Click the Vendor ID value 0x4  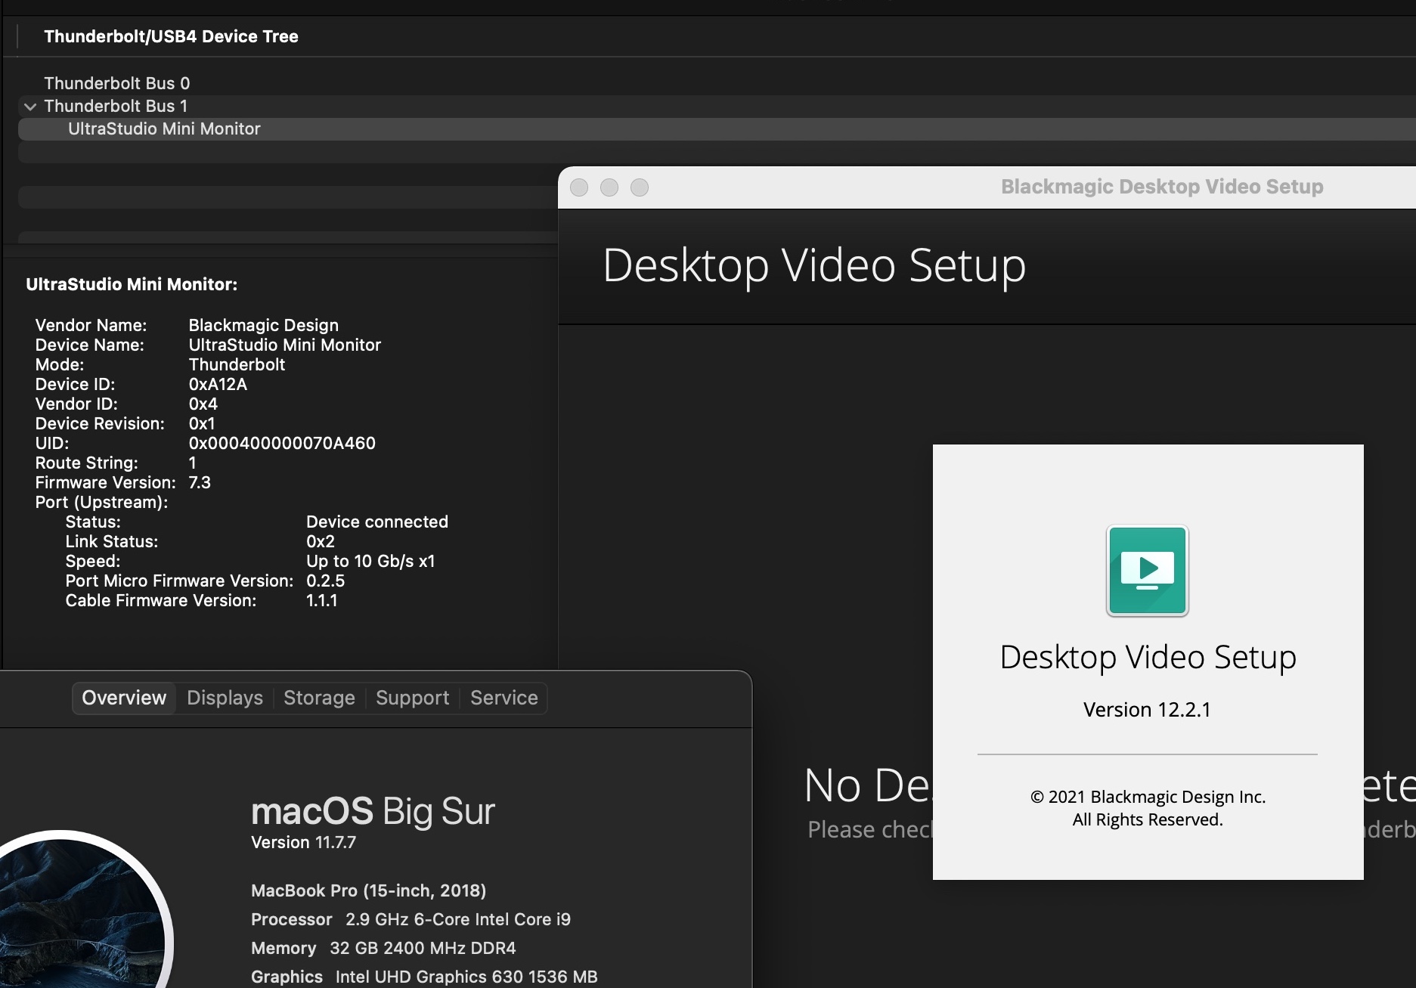tap(203, 404)
